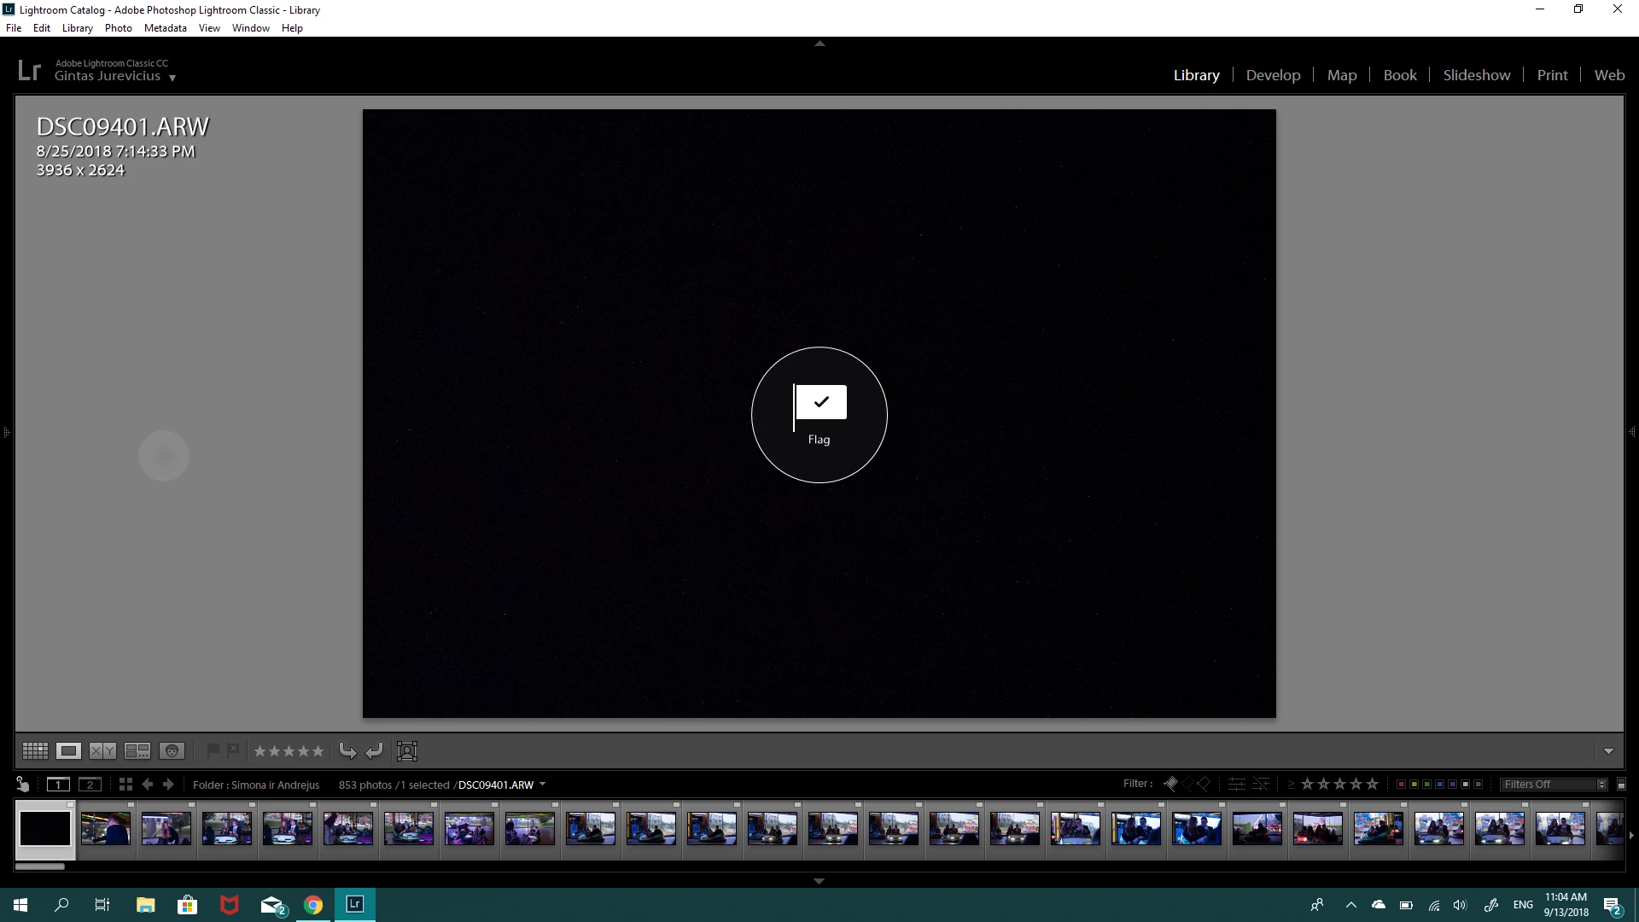Viewport: 1639px width, 922px height.
Task: Toggle the filter on/off switch
Action: [1621, 785]
